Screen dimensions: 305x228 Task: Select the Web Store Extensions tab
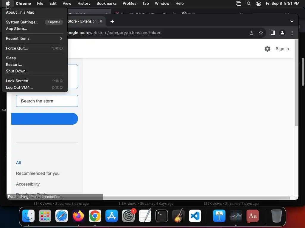tap(82, 21)
